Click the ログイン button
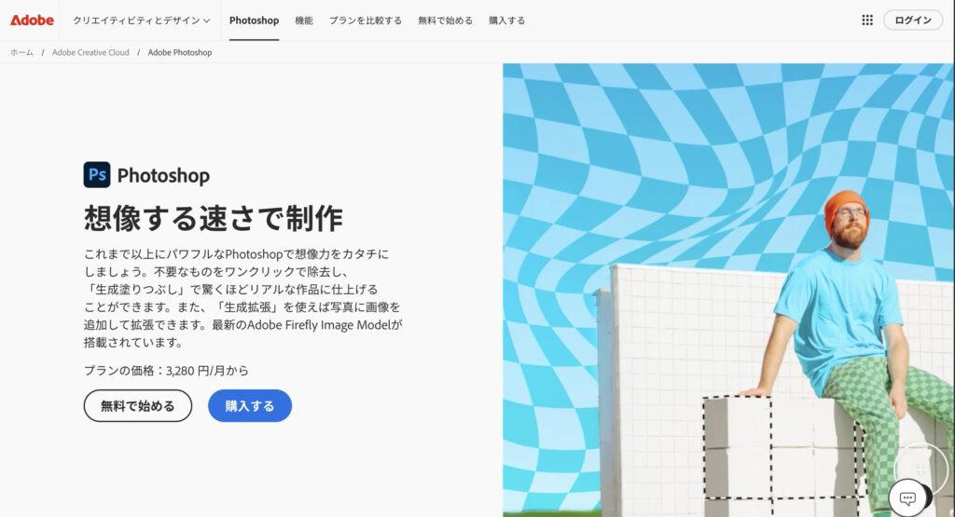 pos(912,20)
